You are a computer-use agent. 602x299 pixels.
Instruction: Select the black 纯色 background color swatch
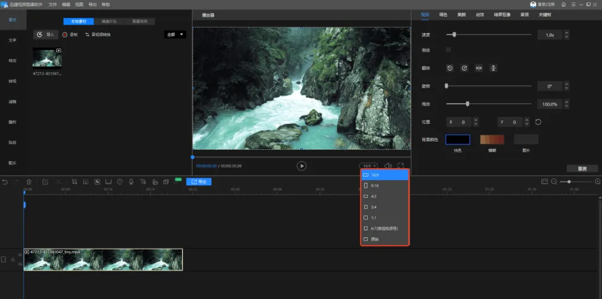pyautogui.click(x=457, y=140)
